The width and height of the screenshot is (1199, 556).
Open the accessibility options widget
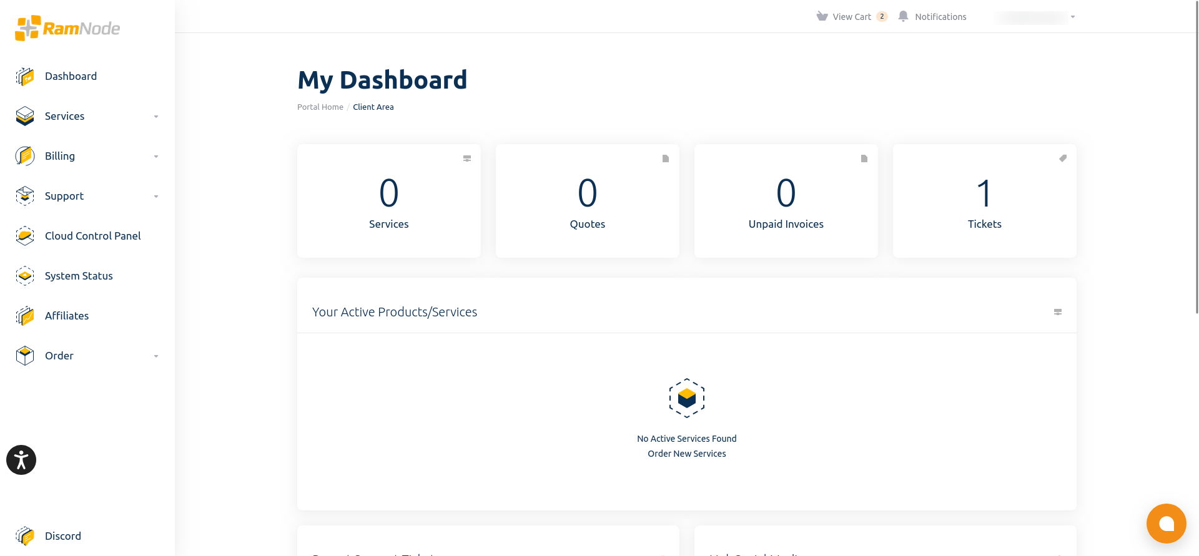(x=21, y=460)
